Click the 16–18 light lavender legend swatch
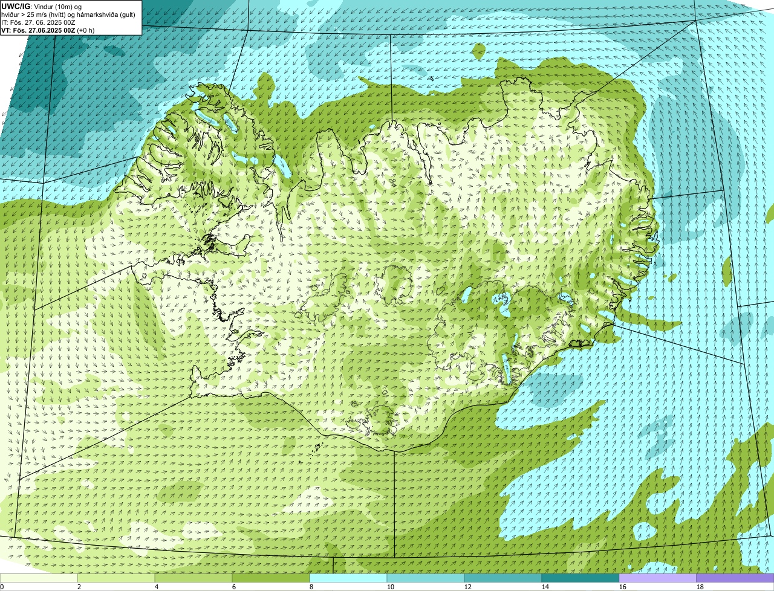 click(x=658, y=578)
